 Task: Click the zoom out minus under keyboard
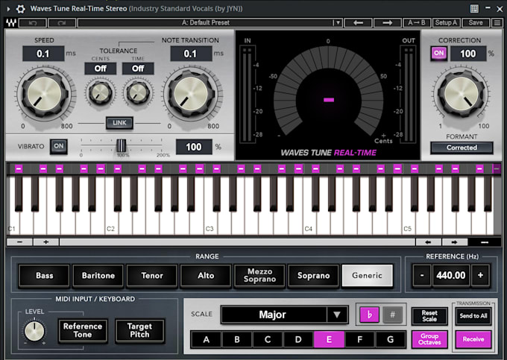pyautogui.click(x=19, y=241)
